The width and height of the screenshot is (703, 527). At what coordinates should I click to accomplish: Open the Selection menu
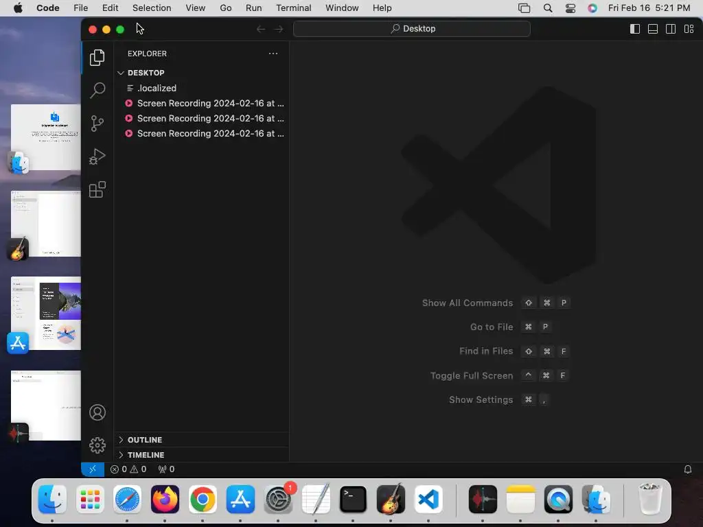pos(152,8)
